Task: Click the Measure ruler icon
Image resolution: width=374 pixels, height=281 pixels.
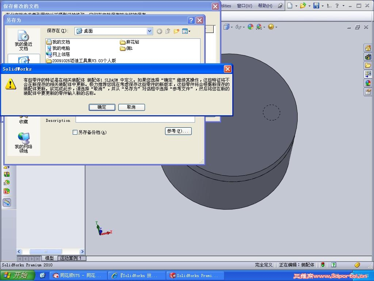Action: pyautogui.click(x=7, y=203)
